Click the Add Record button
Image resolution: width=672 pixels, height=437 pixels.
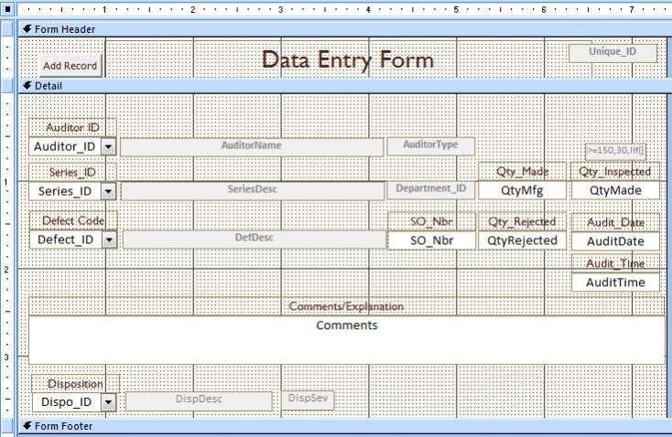70,66
